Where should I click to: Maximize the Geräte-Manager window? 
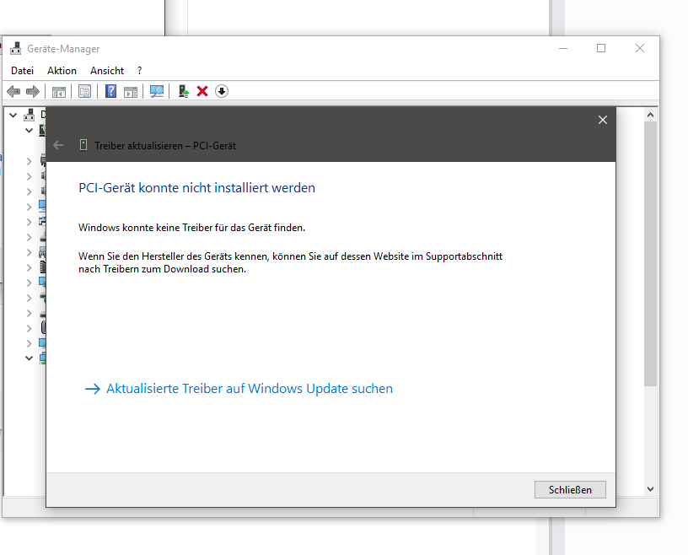click(601, 48)
